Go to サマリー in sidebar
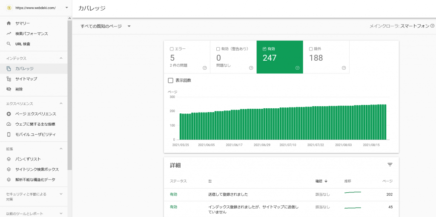436x217 pixels. (23, 23)
